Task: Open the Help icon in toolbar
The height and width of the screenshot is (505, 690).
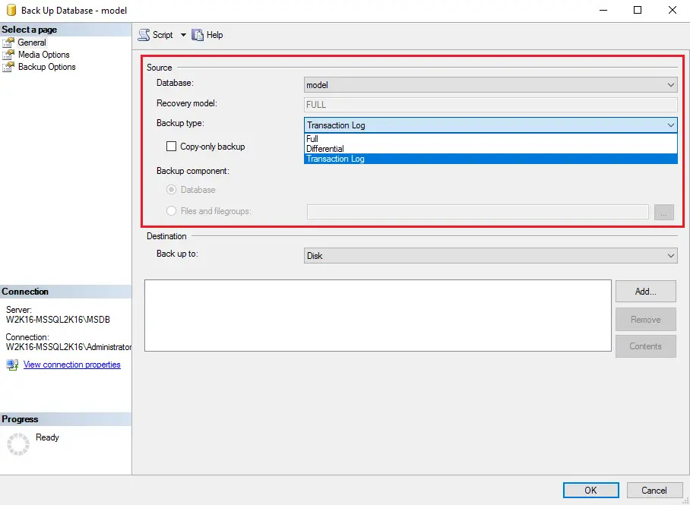Action: click(x=198, y=35)
